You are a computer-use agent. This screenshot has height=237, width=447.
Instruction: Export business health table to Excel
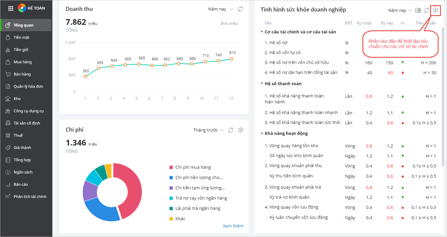[418, 10]
